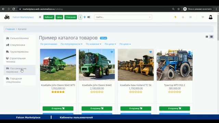Click the price 1,950,000.00
Screen dimensions: 219x123
58,88
